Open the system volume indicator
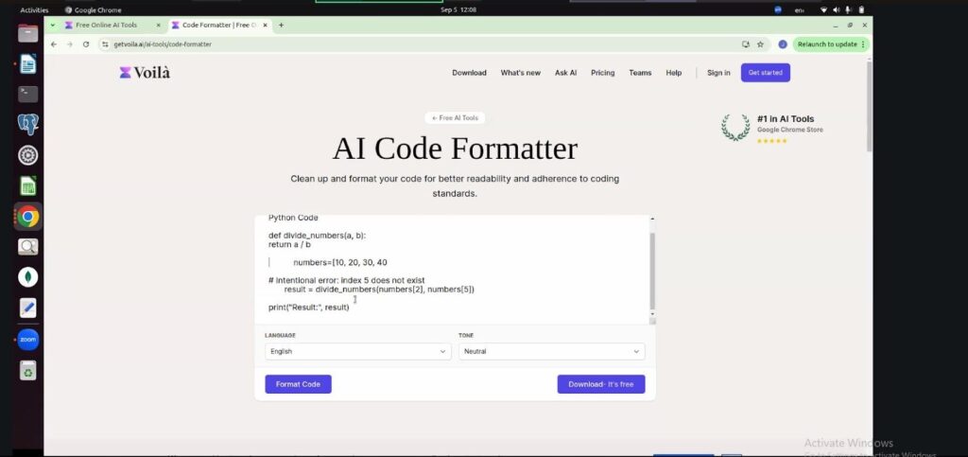 pos(837,9)
